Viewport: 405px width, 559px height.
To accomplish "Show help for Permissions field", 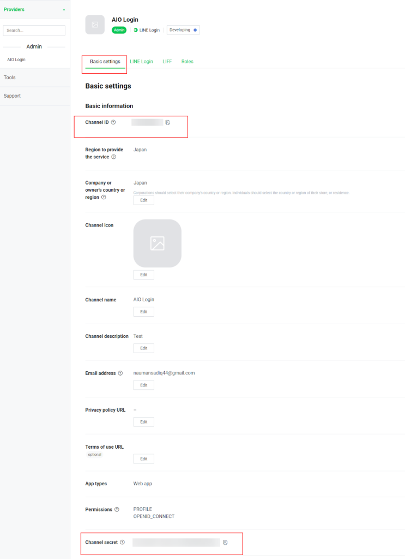I will [117, 509].
